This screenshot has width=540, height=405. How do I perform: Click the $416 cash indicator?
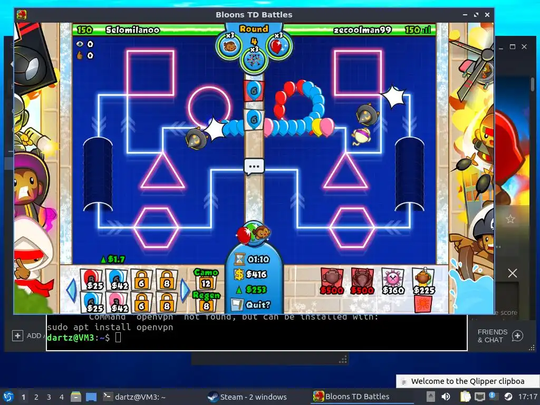click(251, 274)
